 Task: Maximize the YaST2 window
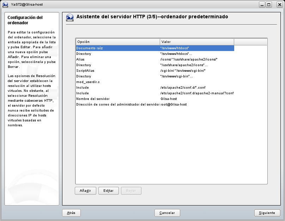pos(269,5)
